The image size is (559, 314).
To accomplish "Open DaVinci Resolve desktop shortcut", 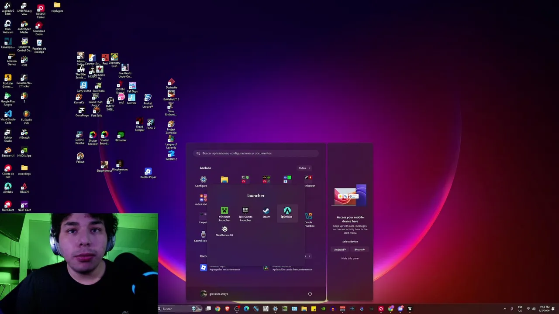I will (x=79, y=138).
